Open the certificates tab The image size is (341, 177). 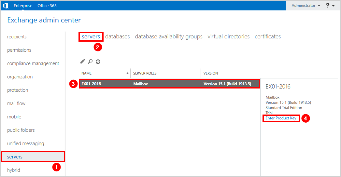pos(268,36)
